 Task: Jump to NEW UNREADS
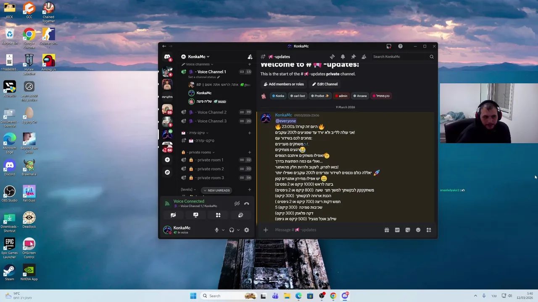coord(216,190)
